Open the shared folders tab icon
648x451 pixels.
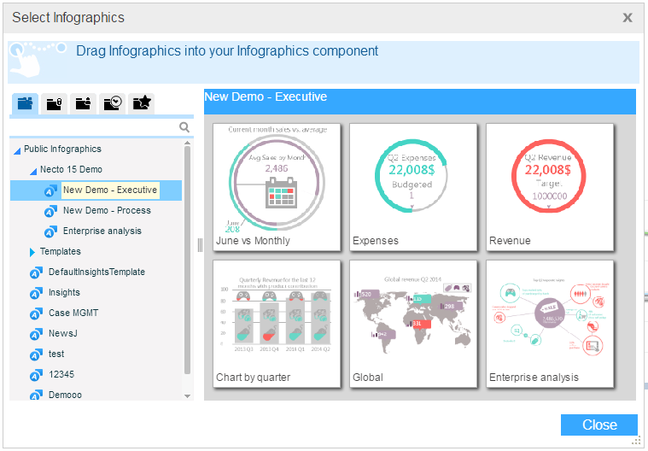(x=83, y=103)
